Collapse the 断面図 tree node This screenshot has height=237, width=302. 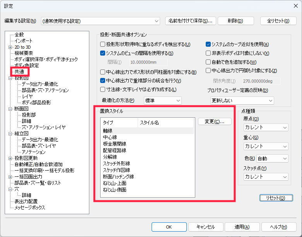(x=10, y=109)
